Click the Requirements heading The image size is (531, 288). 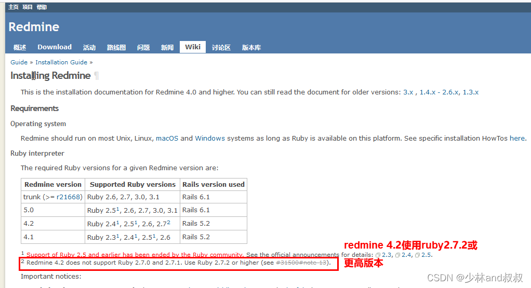point(34,108)
